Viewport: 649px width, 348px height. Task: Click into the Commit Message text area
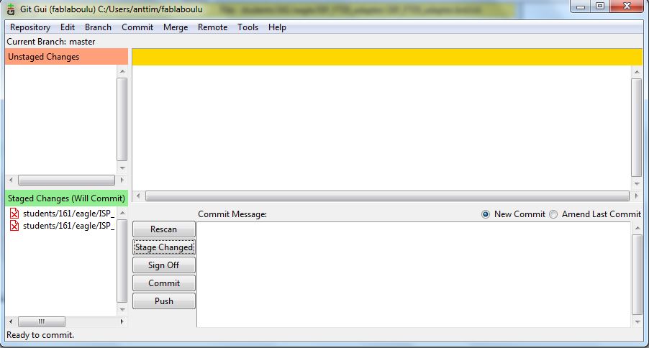point(414,275)
